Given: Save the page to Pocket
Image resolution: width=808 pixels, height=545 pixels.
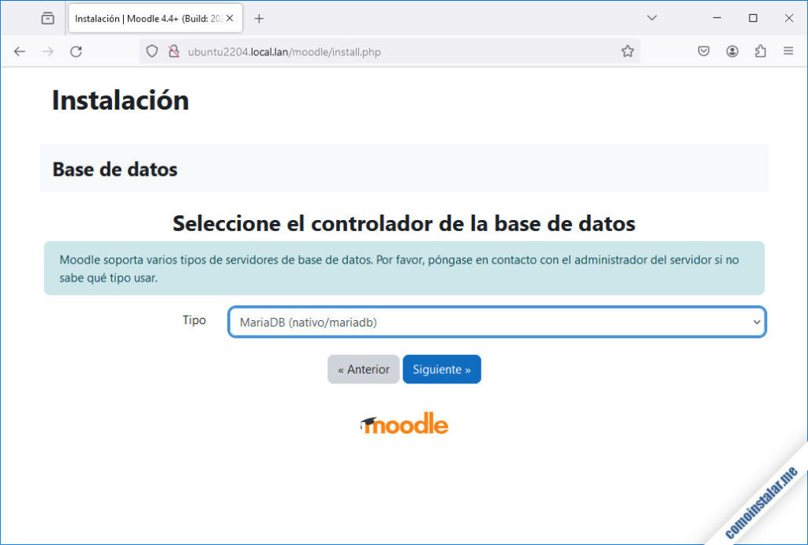Looking at the screenshot, I should coord(703,50).
